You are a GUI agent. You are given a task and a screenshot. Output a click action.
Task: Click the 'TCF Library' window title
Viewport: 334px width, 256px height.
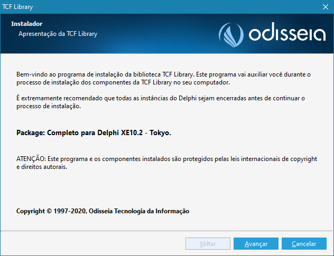[x=17, y=7]
